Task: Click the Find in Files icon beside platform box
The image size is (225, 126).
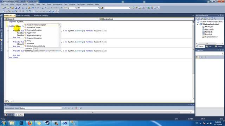Action: 102,8
